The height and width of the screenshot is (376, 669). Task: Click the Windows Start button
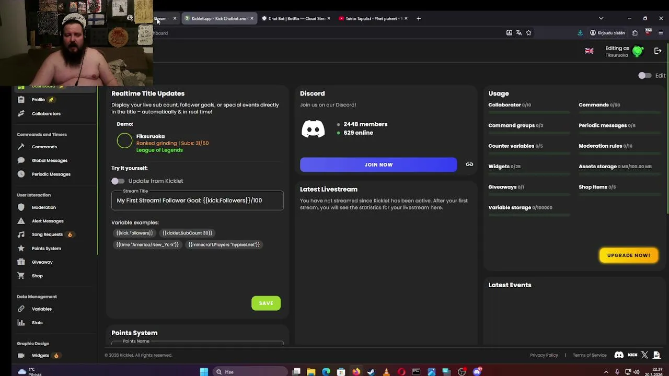point(204,372)
